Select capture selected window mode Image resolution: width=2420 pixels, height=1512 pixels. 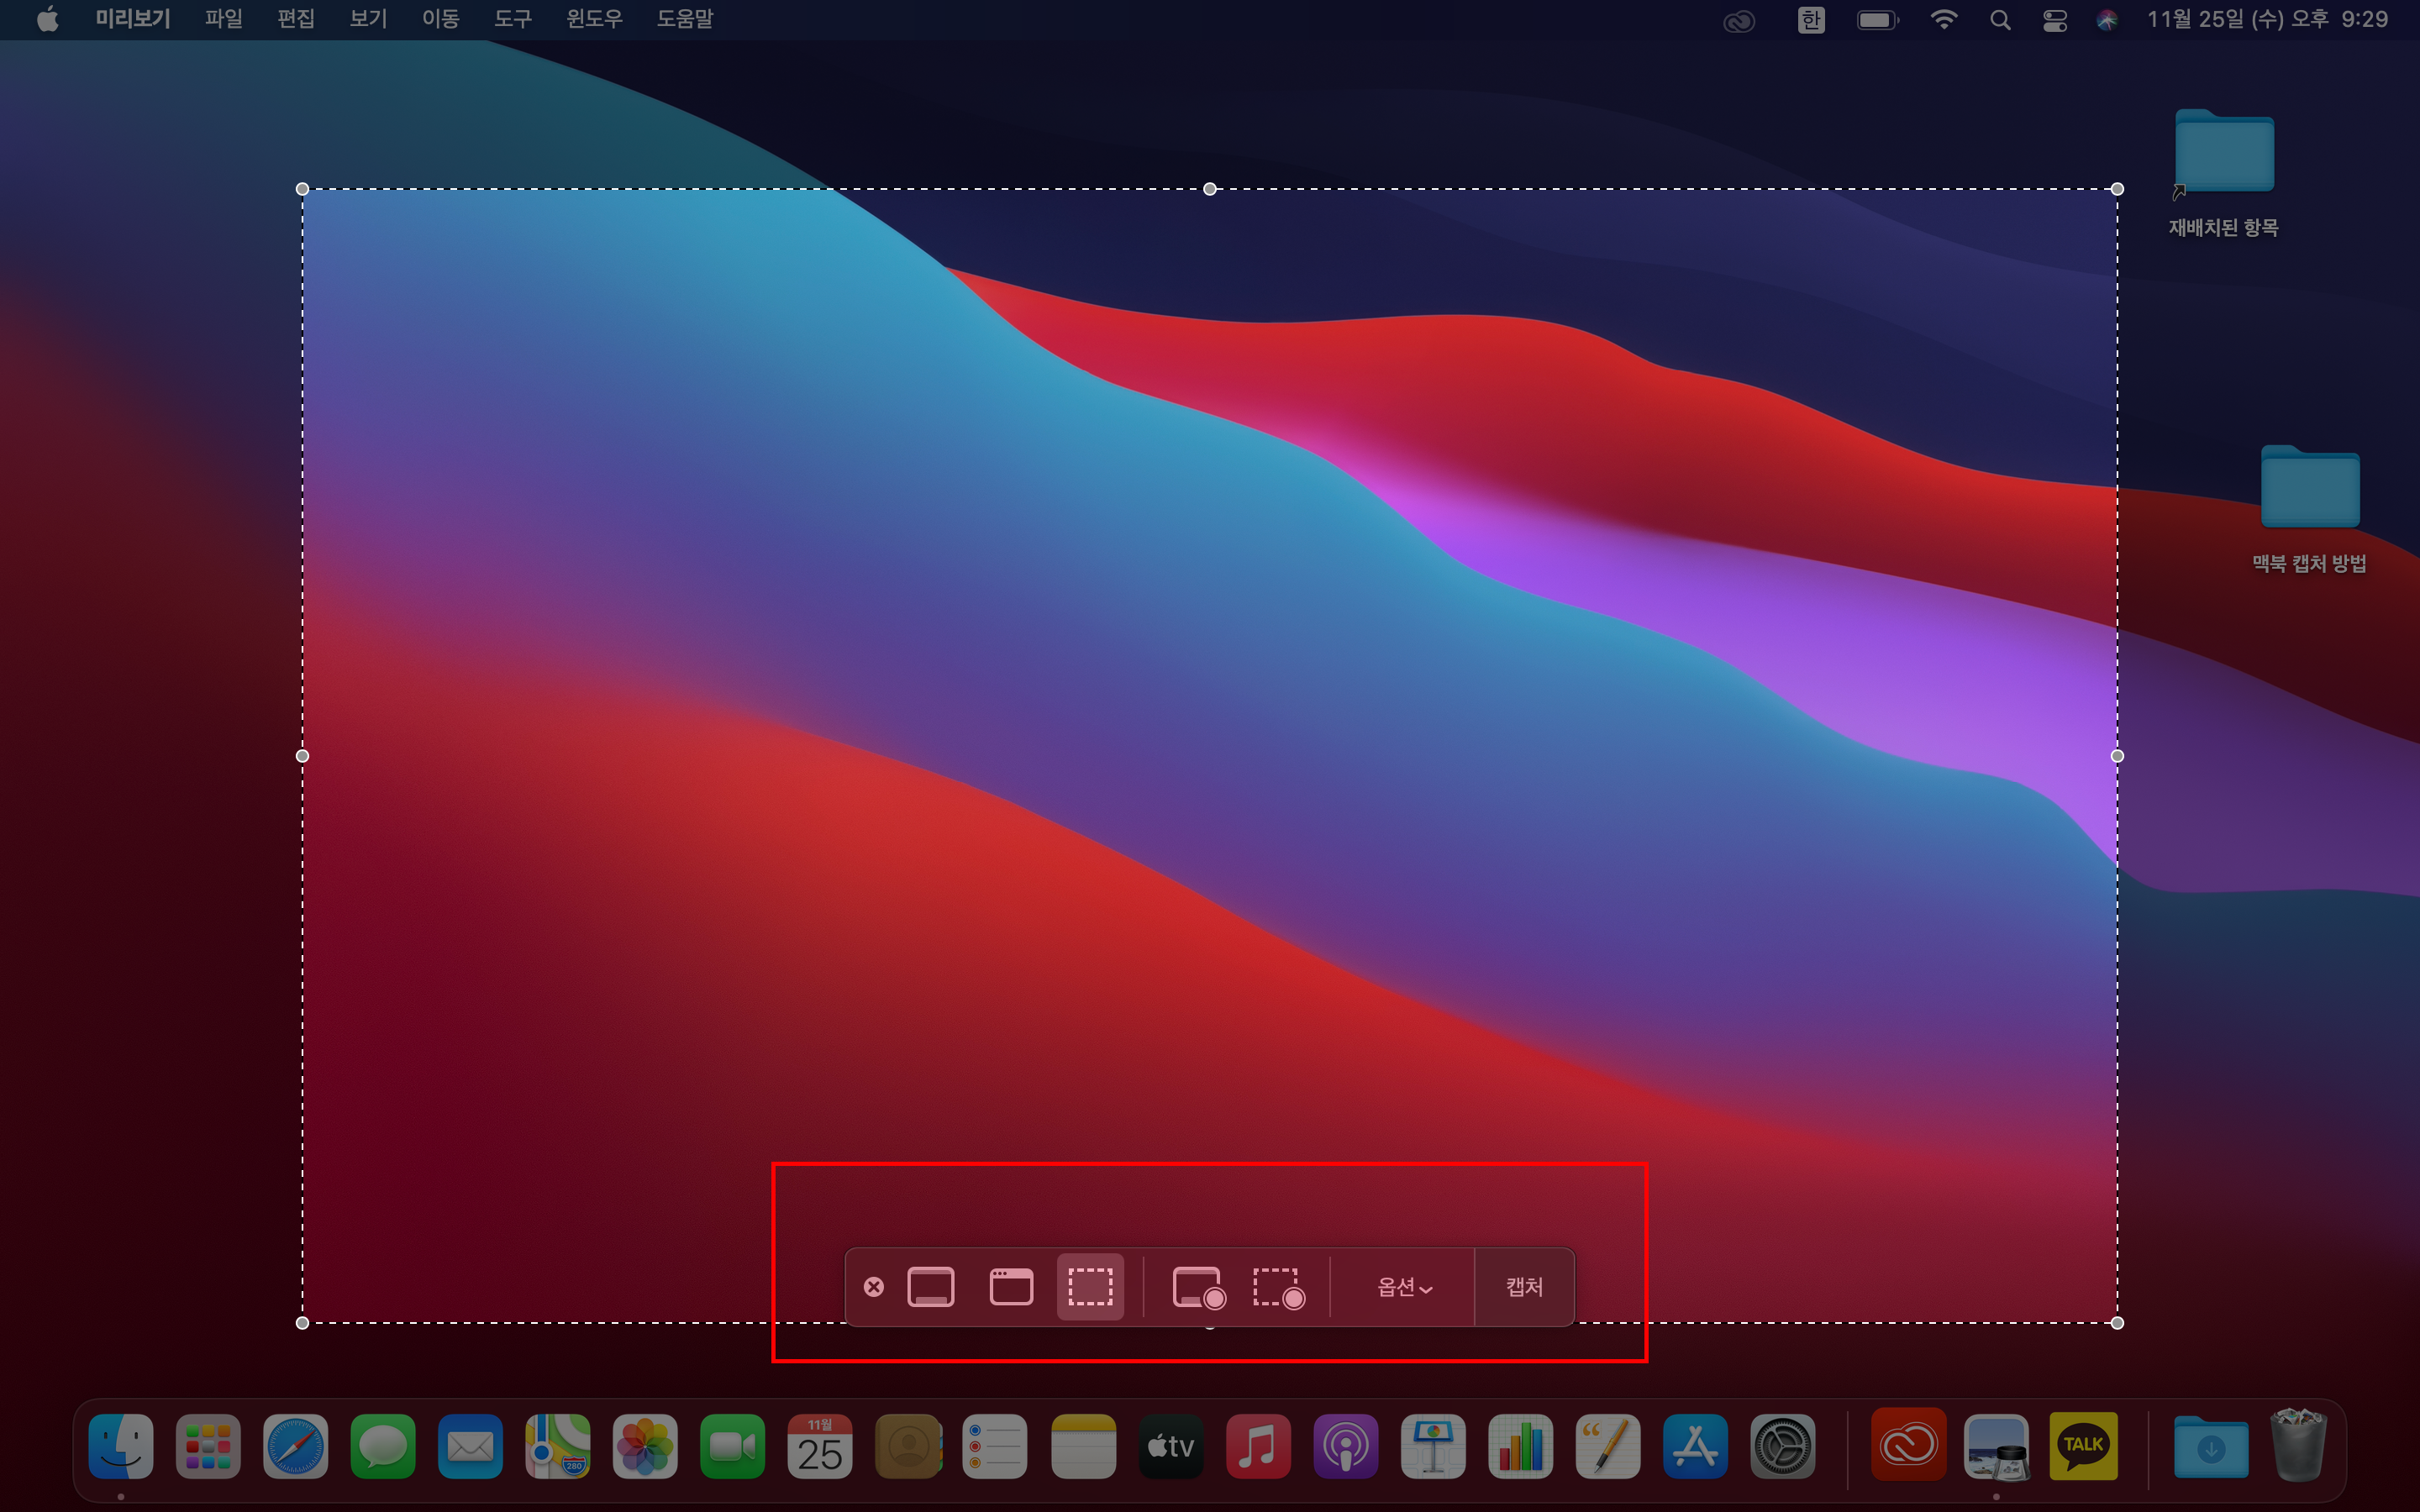1011,1287
